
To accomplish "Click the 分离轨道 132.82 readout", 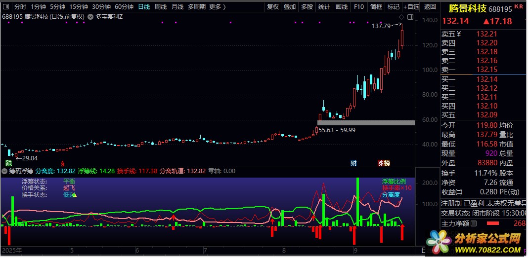I will tap(182, 171).
